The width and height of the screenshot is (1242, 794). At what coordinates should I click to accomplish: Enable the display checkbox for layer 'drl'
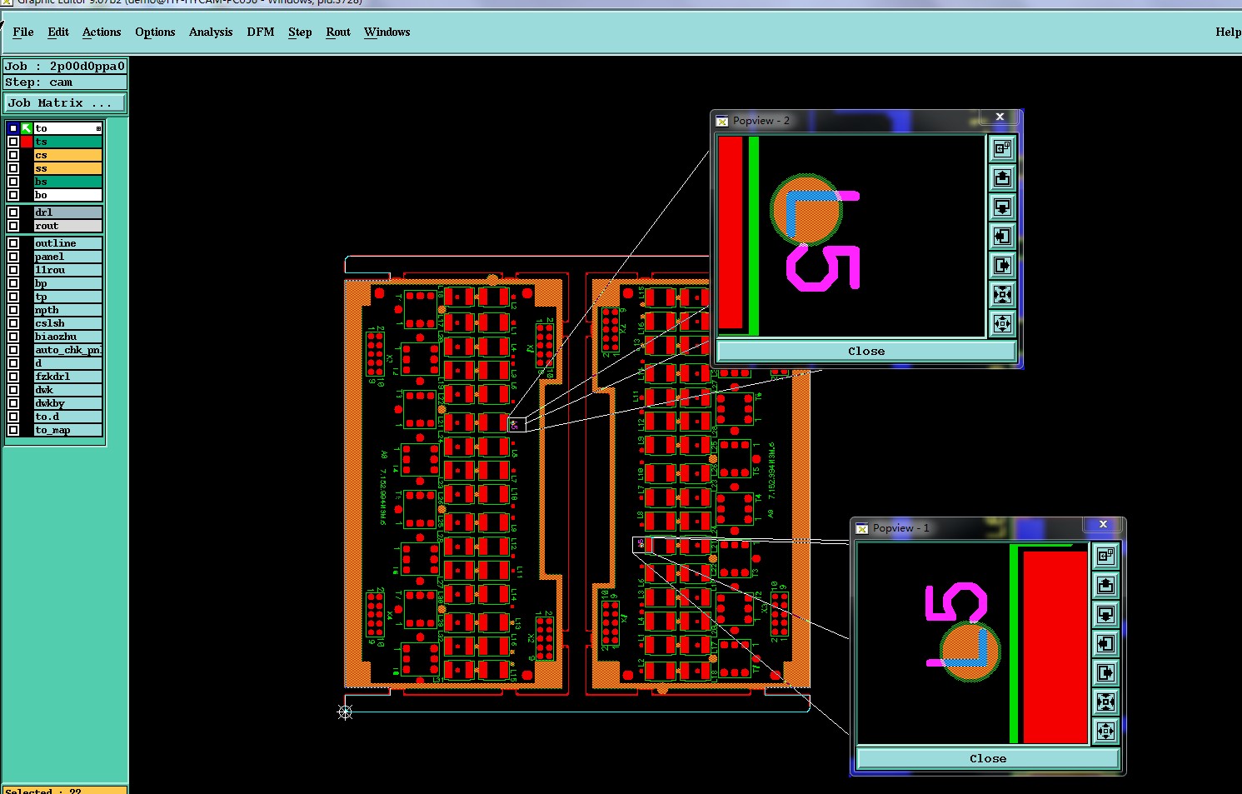[x=13, y=212]
